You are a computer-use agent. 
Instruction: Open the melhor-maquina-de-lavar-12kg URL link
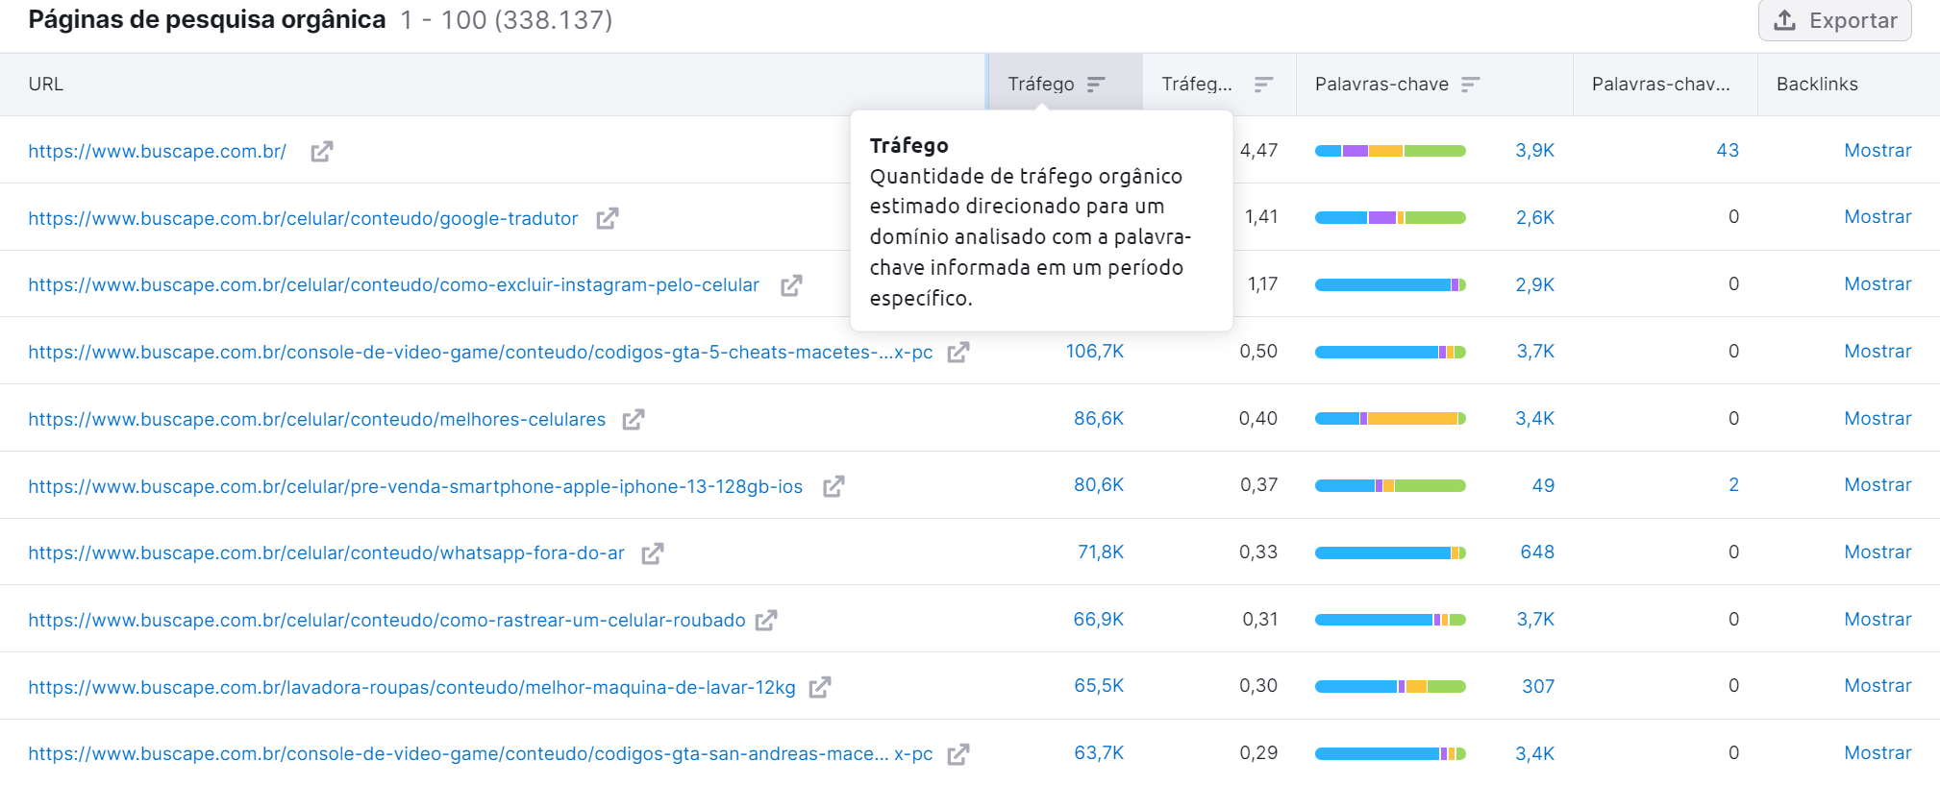pos(411,687)
